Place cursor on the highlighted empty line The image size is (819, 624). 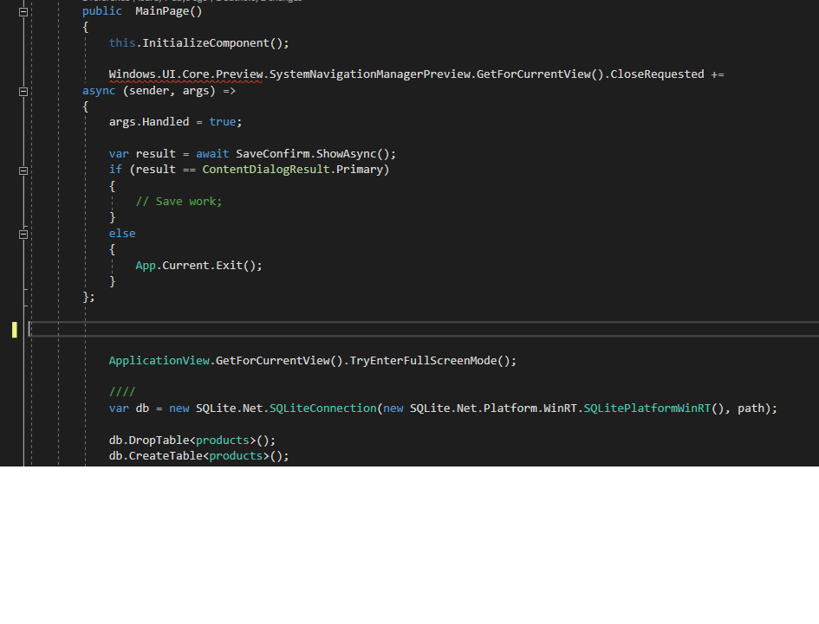424,329
